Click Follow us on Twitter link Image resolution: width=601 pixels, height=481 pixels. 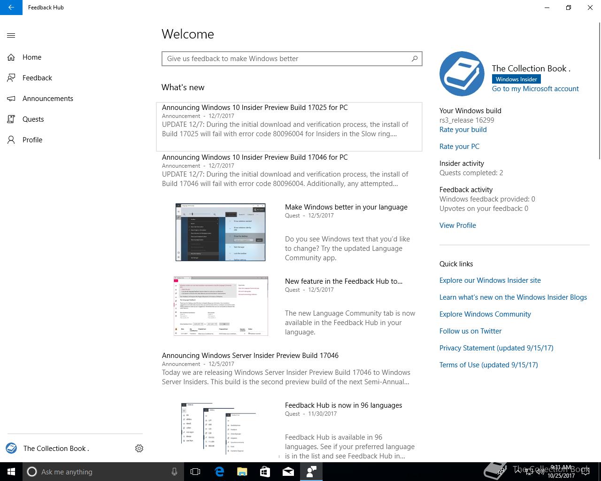pyautogui.click(x=470, y=331)
